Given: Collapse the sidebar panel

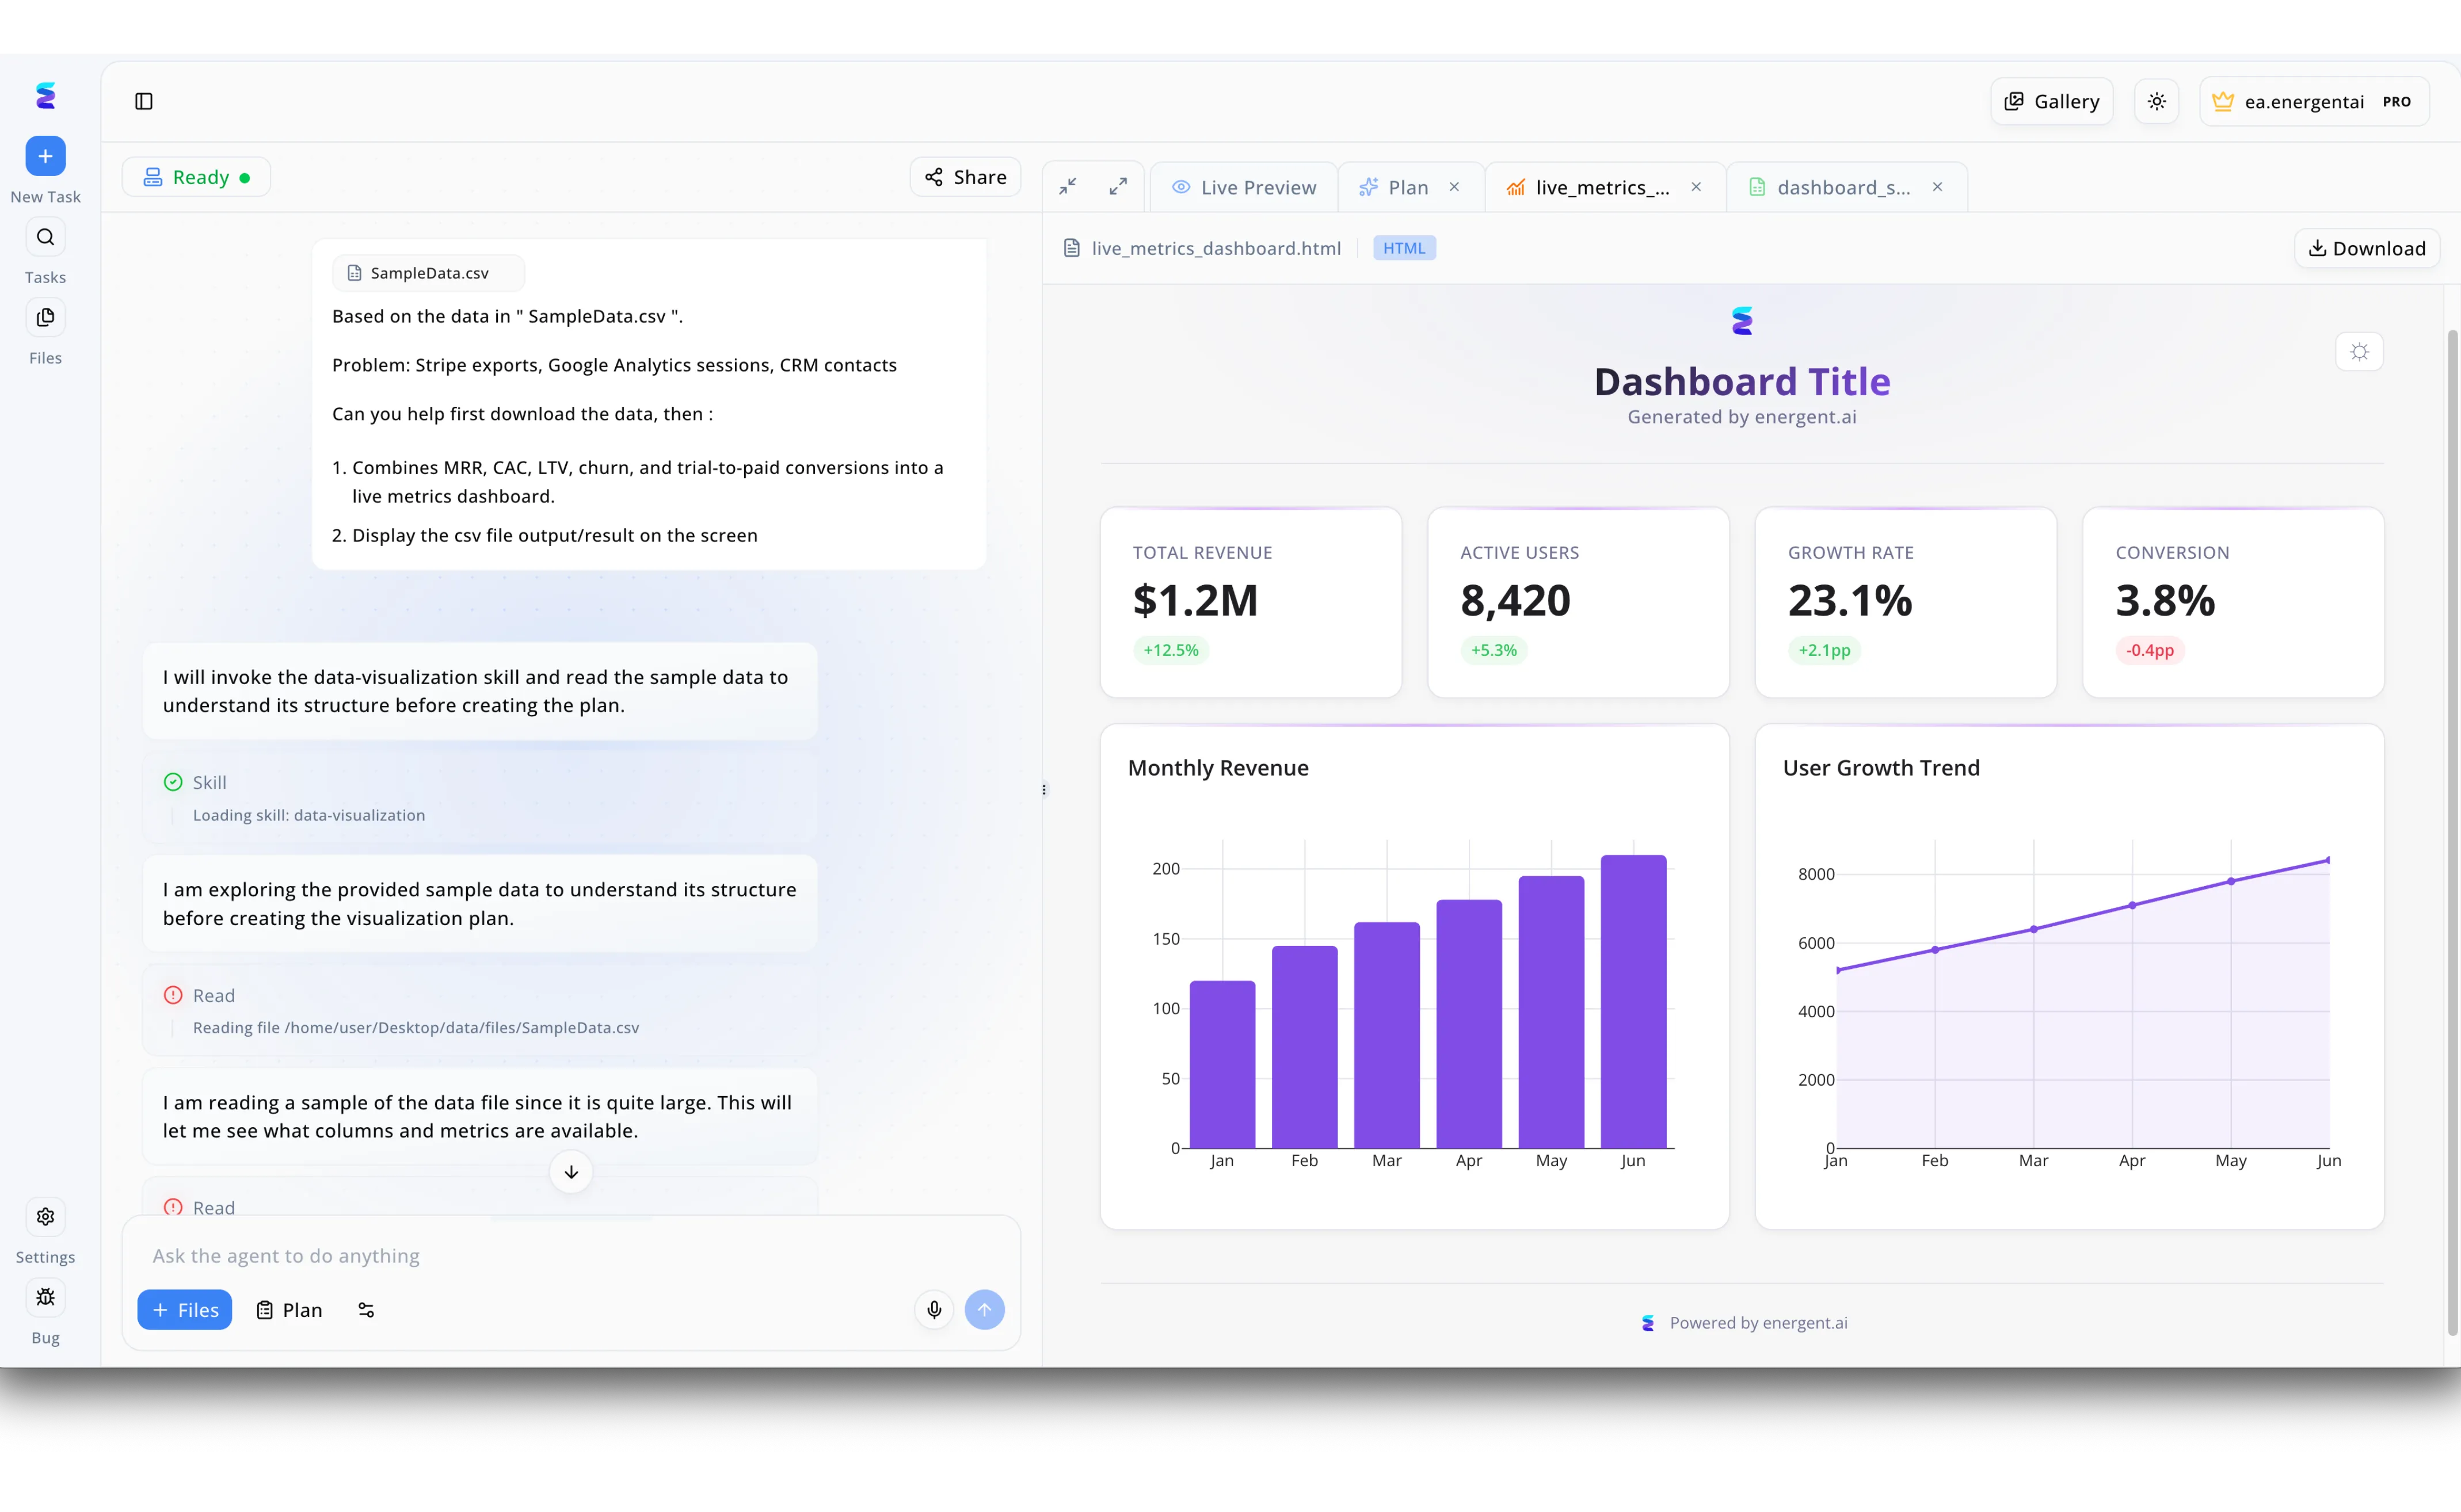Looking at the screenshot, I should pos(144,101).
